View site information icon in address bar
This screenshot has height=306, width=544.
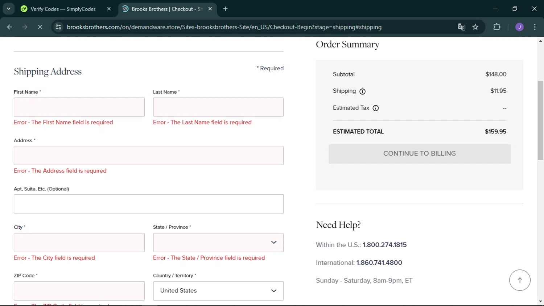click(x=58, y=27)
